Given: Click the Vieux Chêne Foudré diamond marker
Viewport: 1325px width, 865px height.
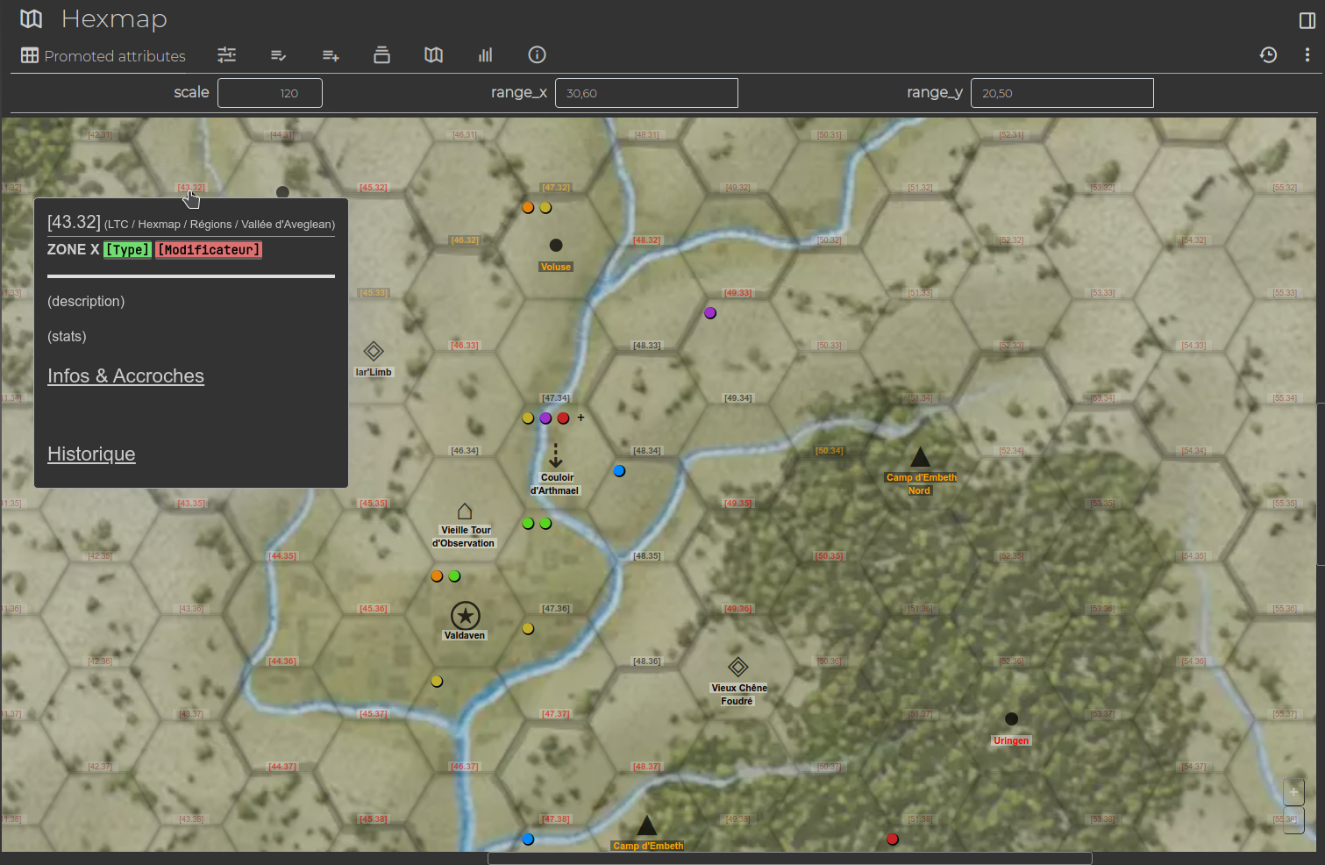Looking at the screenshot, I should (738, 668).
